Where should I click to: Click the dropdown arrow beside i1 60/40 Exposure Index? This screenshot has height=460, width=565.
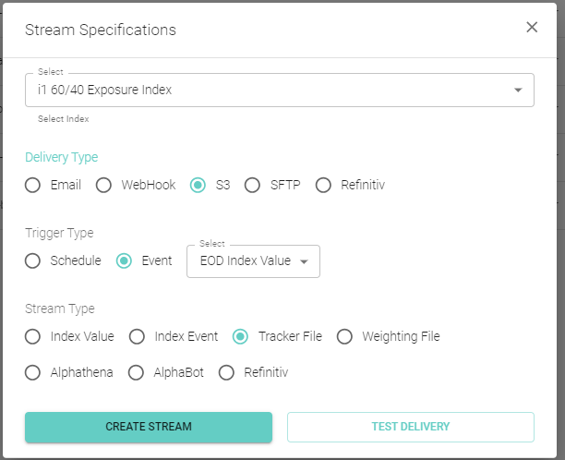(518, 90)
